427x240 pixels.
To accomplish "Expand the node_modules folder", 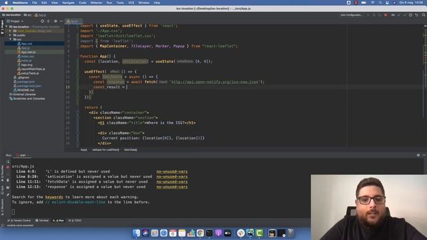I will (x=11, y=31).
